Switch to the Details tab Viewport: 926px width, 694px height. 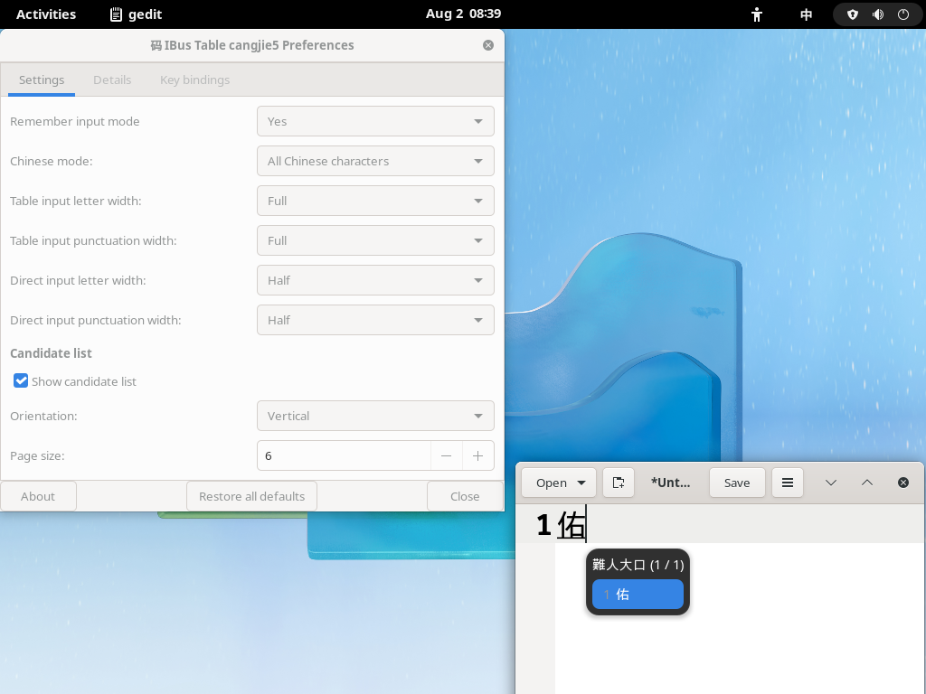pyautogui.click(x=112, y=80)
